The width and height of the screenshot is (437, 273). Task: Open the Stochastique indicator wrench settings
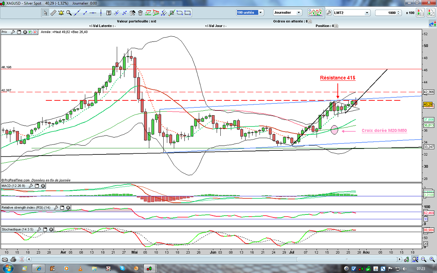39,229
